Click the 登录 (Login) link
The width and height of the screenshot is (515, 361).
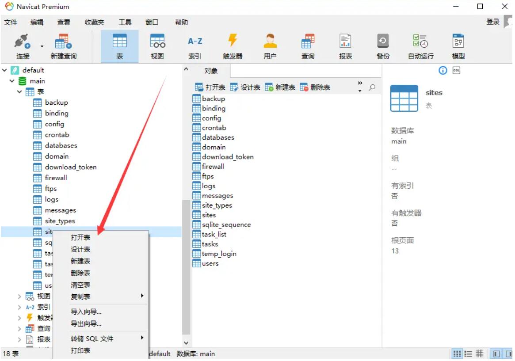point(492,22)
